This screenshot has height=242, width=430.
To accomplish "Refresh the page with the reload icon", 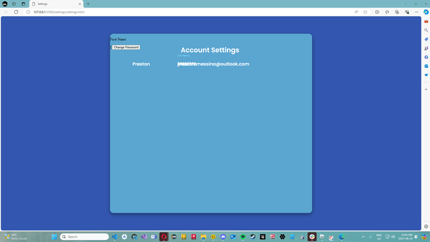I will click(x=16, y=12).
